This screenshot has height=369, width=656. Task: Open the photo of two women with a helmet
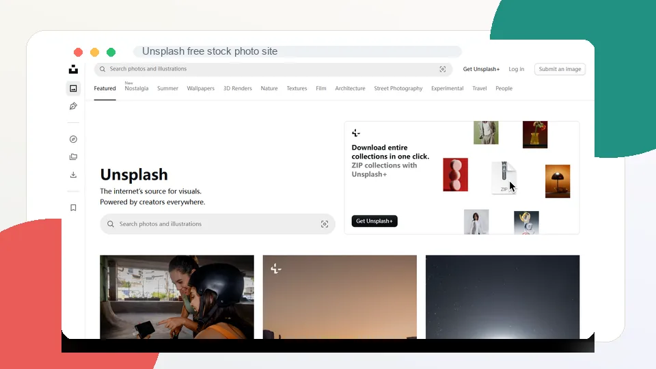177,297
